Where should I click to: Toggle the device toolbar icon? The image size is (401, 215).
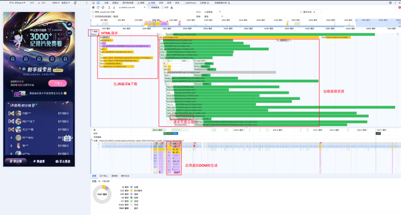click(x=98, y=3)
